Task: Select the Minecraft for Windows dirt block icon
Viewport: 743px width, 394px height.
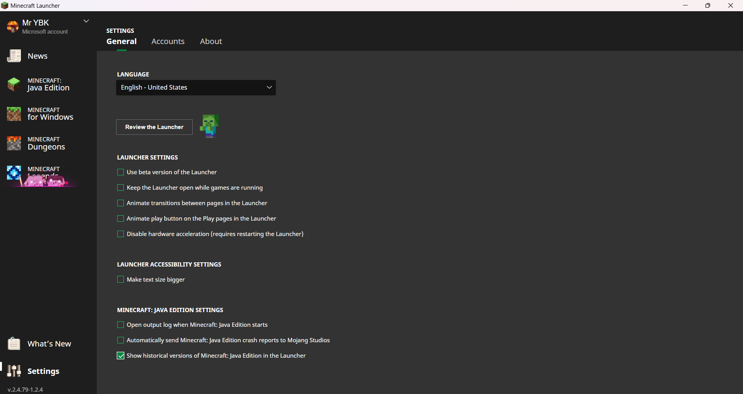Action: point(14,114)
